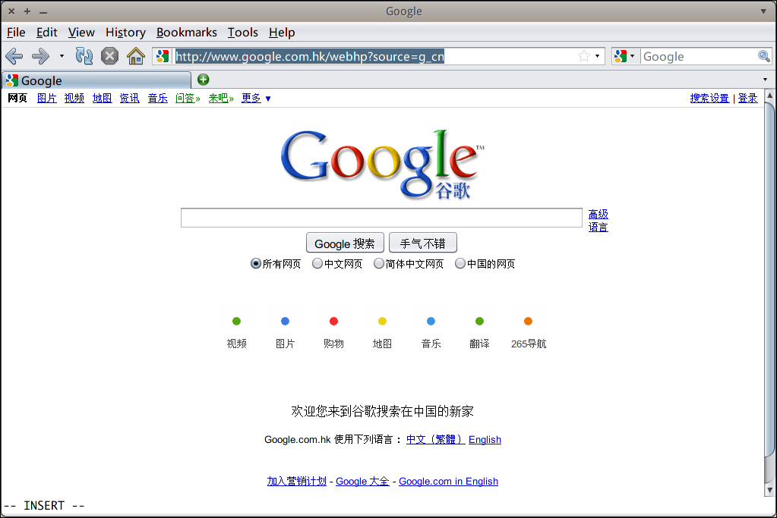Select the 简体中文网页 radio button
777x518 pixels.
click(378, 264)
